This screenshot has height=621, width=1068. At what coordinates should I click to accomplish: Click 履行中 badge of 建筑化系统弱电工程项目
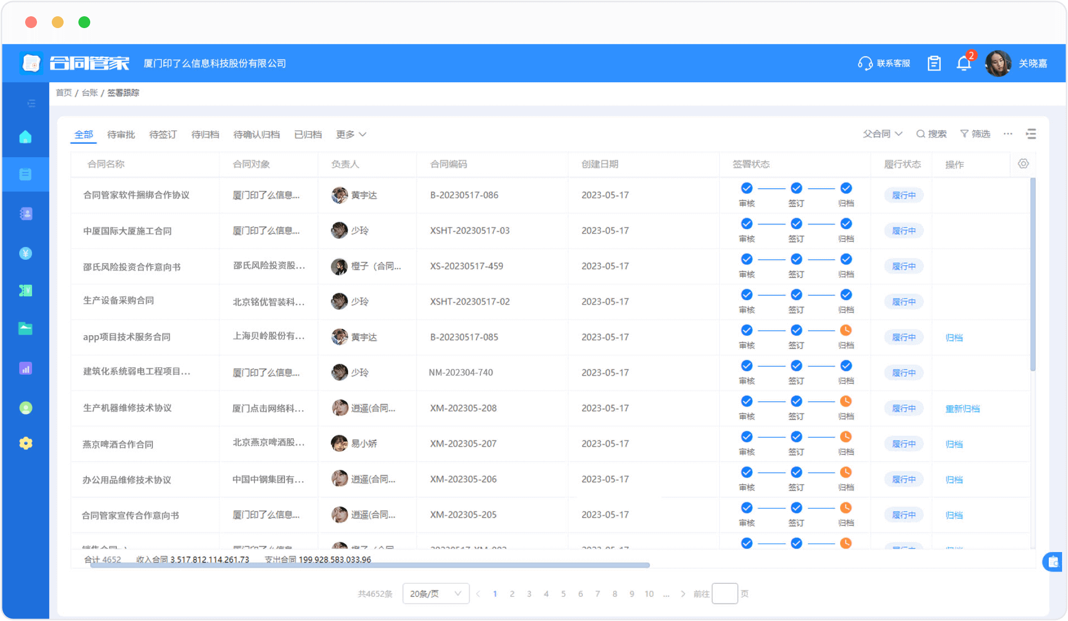(903, 373)
